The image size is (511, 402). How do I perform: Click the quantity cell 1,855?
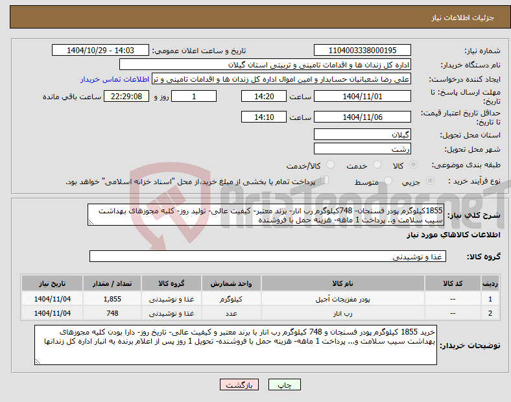click(112, 299)
